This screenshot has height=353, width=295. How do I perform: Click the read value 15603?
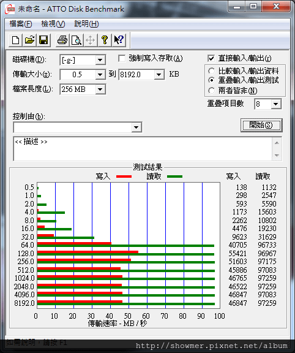click(x=267, y=212)
